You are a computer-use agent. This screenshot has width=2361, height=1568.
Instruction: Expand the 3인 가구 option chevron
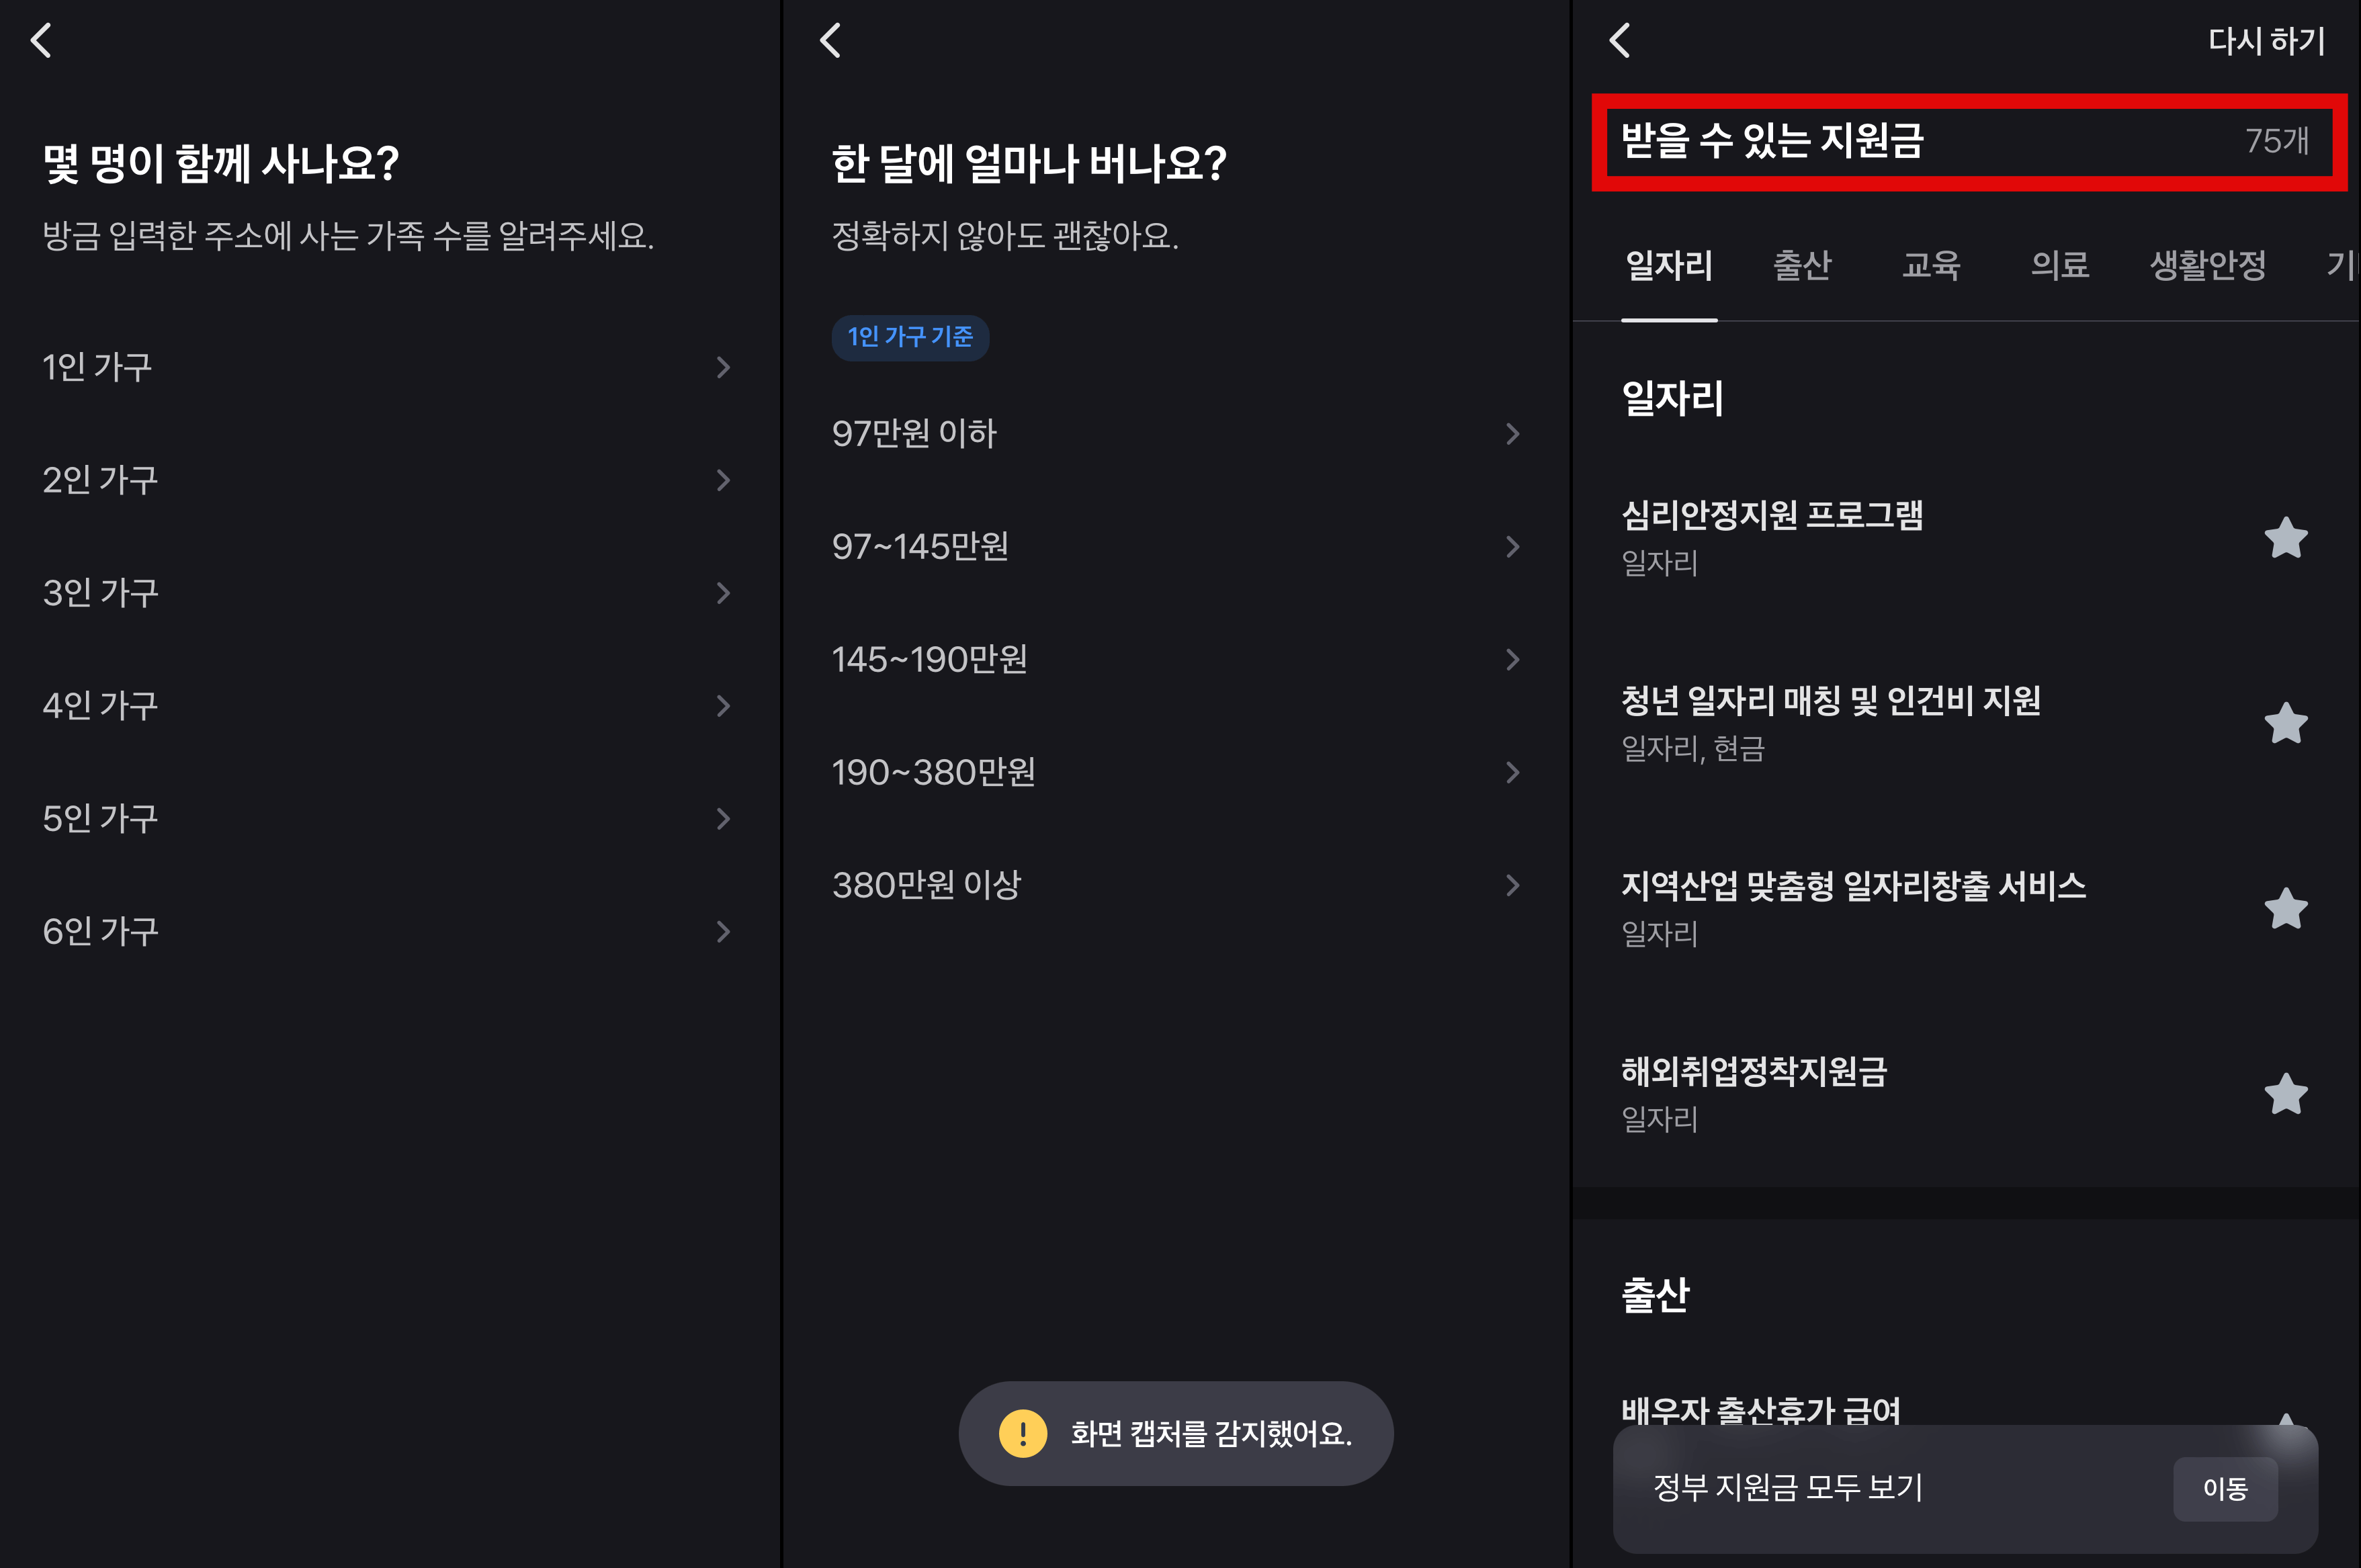tap(723, 593)
